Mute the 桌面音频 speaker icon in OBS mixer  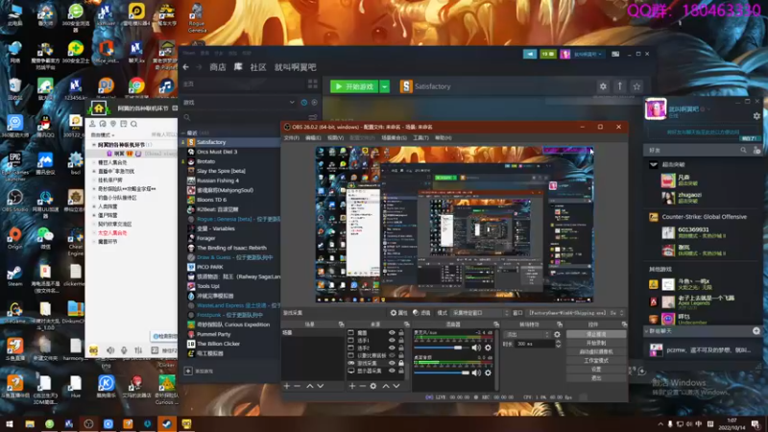pyautogui.click(x=476, y=372)
